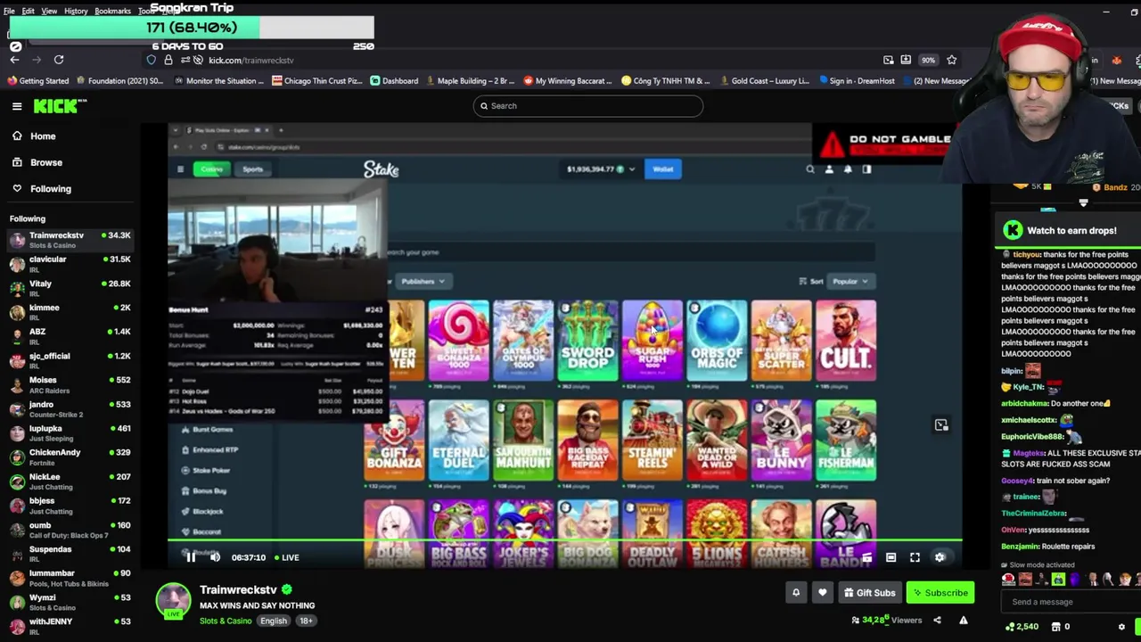Select the Sports tab in Stake
1141x642 pixels.
click(252, 169)
